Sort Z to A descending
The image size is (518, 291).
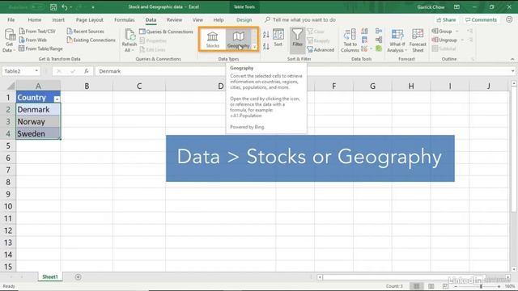(x=266, y=46)
